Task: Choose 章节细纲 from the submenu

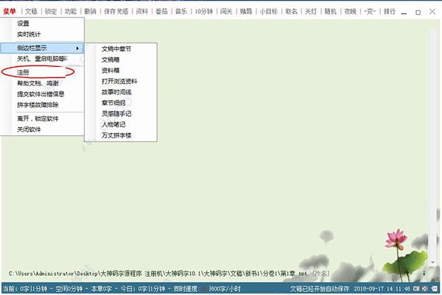Action: click(x=113, y=103)
